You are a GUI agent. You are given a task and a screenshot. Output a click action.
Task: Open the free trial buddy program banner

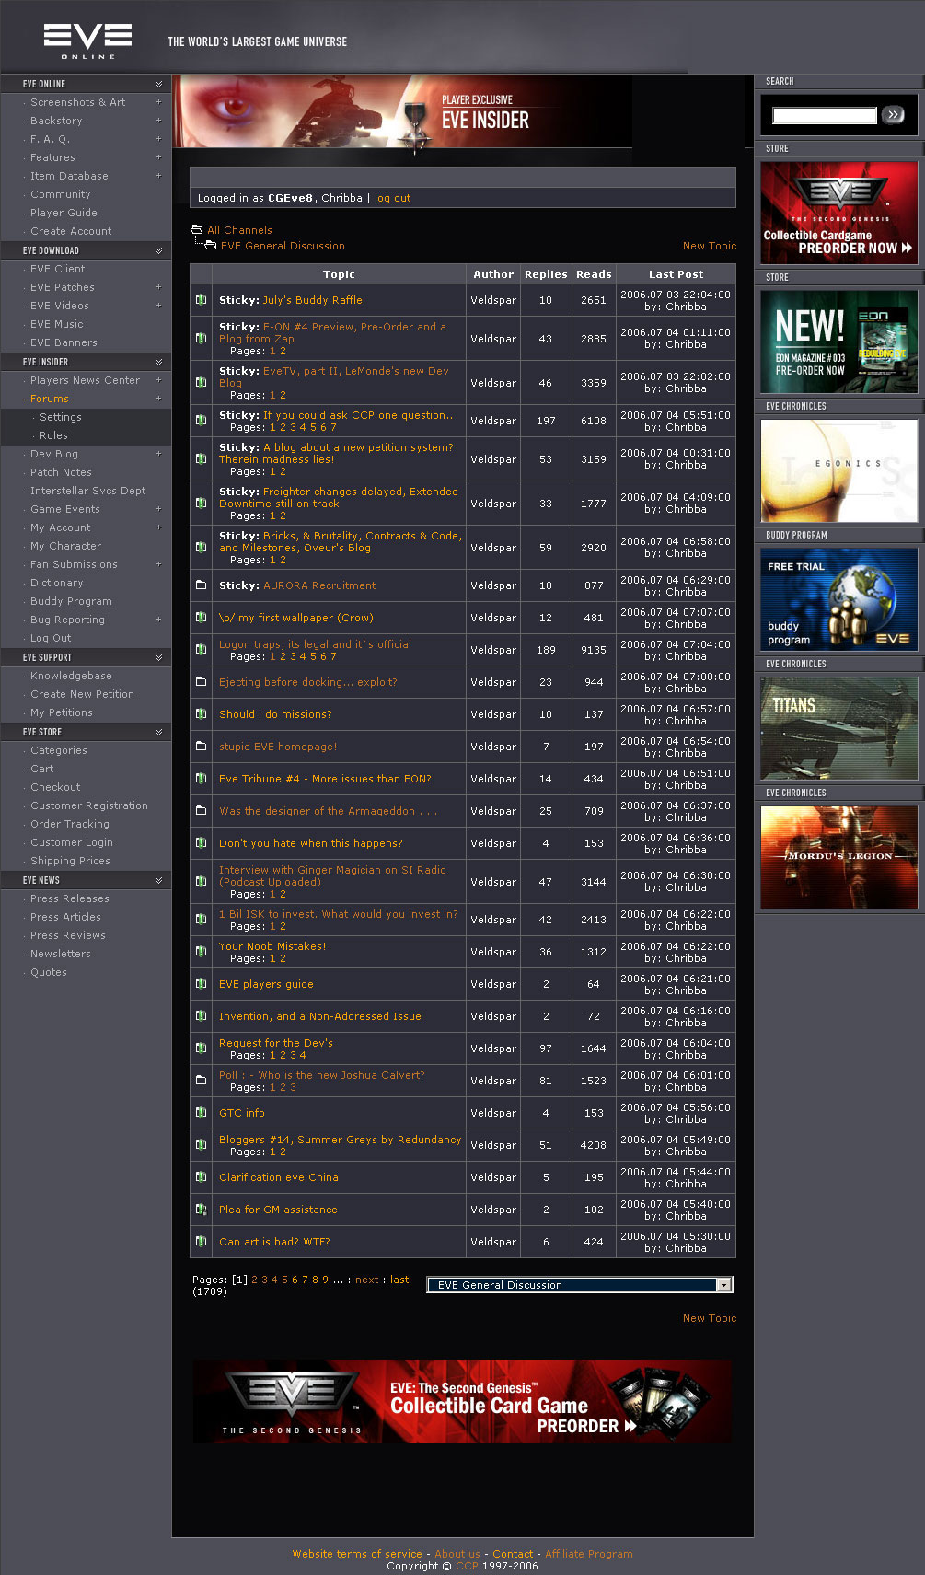click(x=839, y=599)
